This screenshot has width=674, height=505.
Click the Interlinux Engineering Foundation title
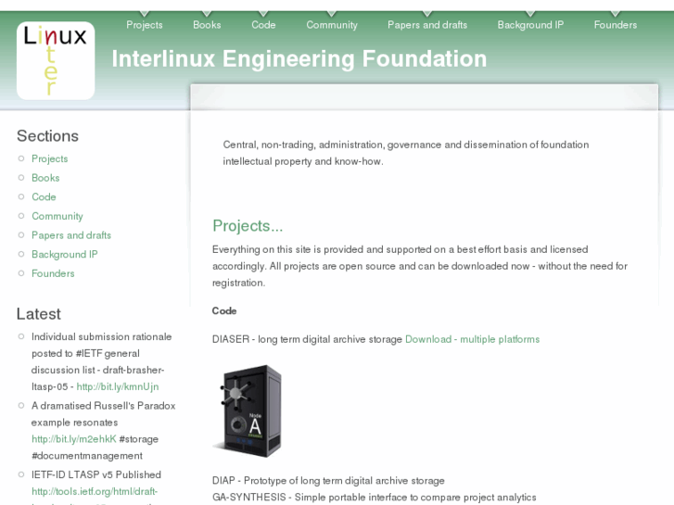pyautogui.click(x=299, y=59)
